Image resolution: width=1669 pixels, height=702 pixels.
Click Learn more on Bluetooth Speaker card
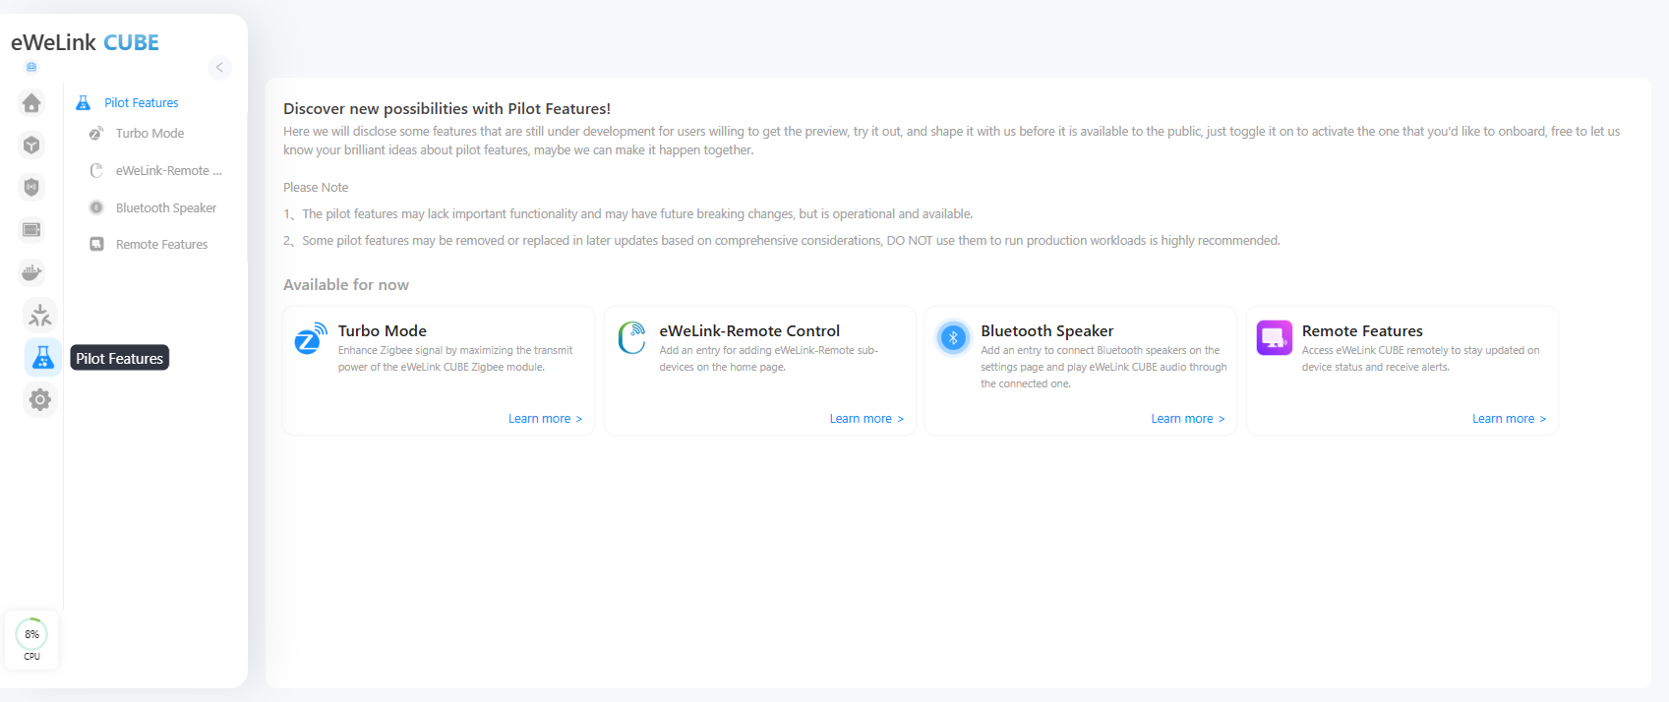(1187, 419)
